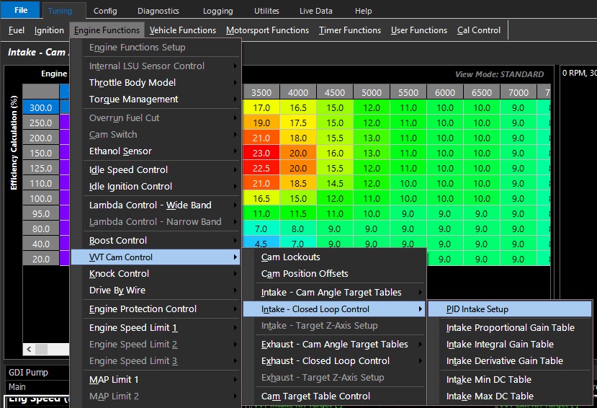The height and width of the screenshot is (408, 597).
Task: Open Intake Proportional Gain Table
Action: point(510,328)
